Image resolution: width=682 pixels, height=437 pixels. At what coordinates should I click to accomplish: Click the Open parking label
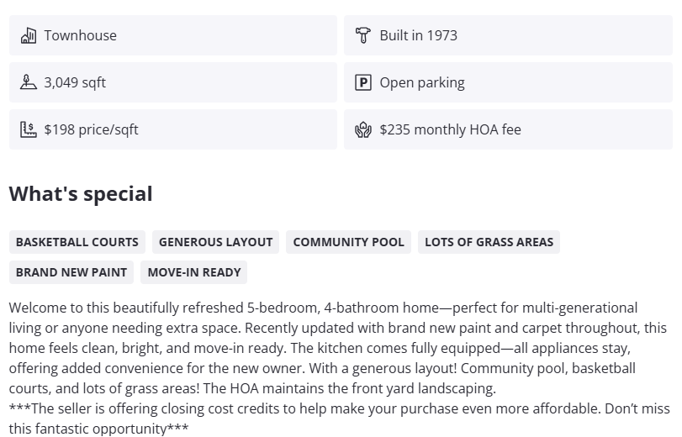(x=422, y=82)
